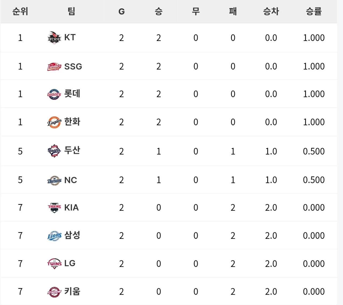Click the Hanwha Eagles team logo
The height and width of the screenshot is (305, 343).
coord(54,122)
